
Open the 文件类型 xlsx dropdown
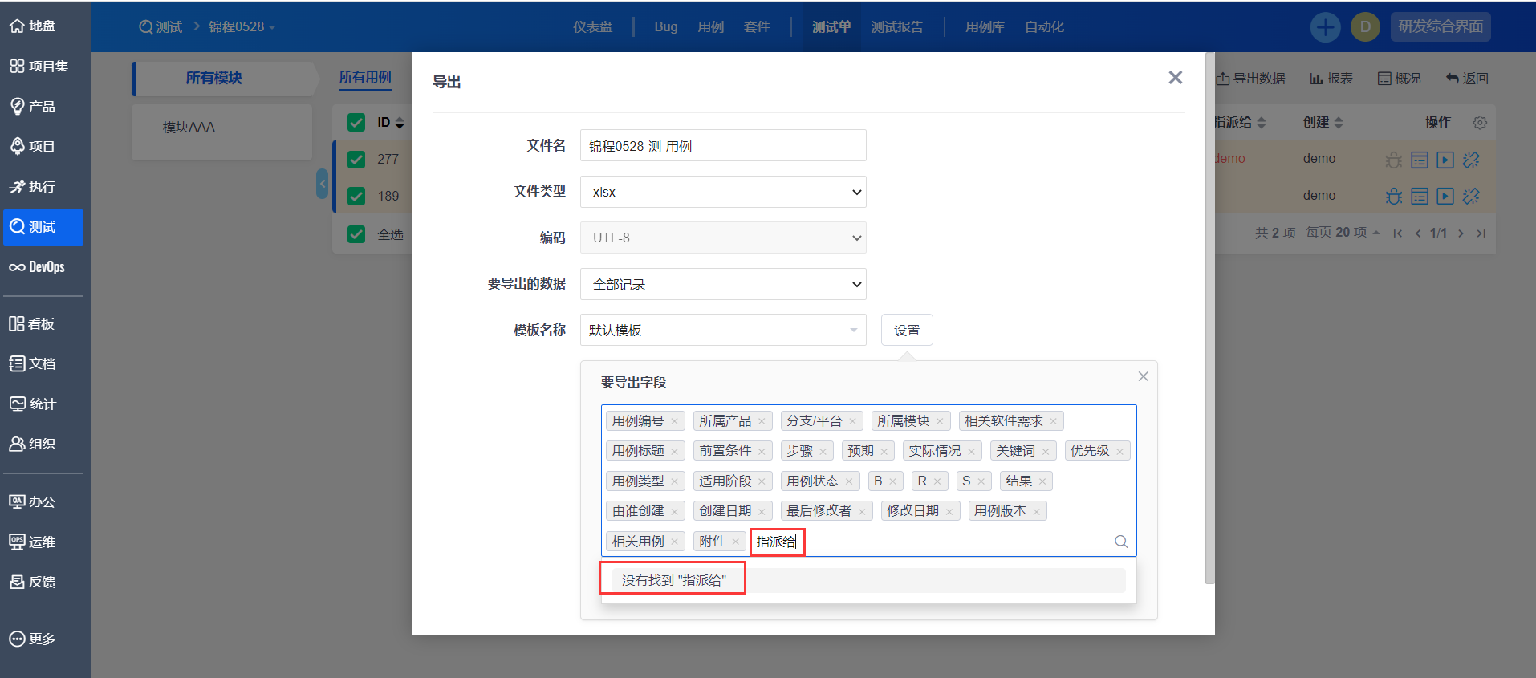pos(723,193)
